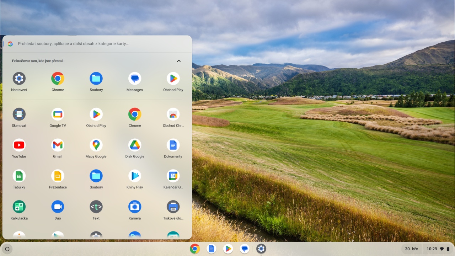Open Settings gear on the shelf

(x=261, y=249)
